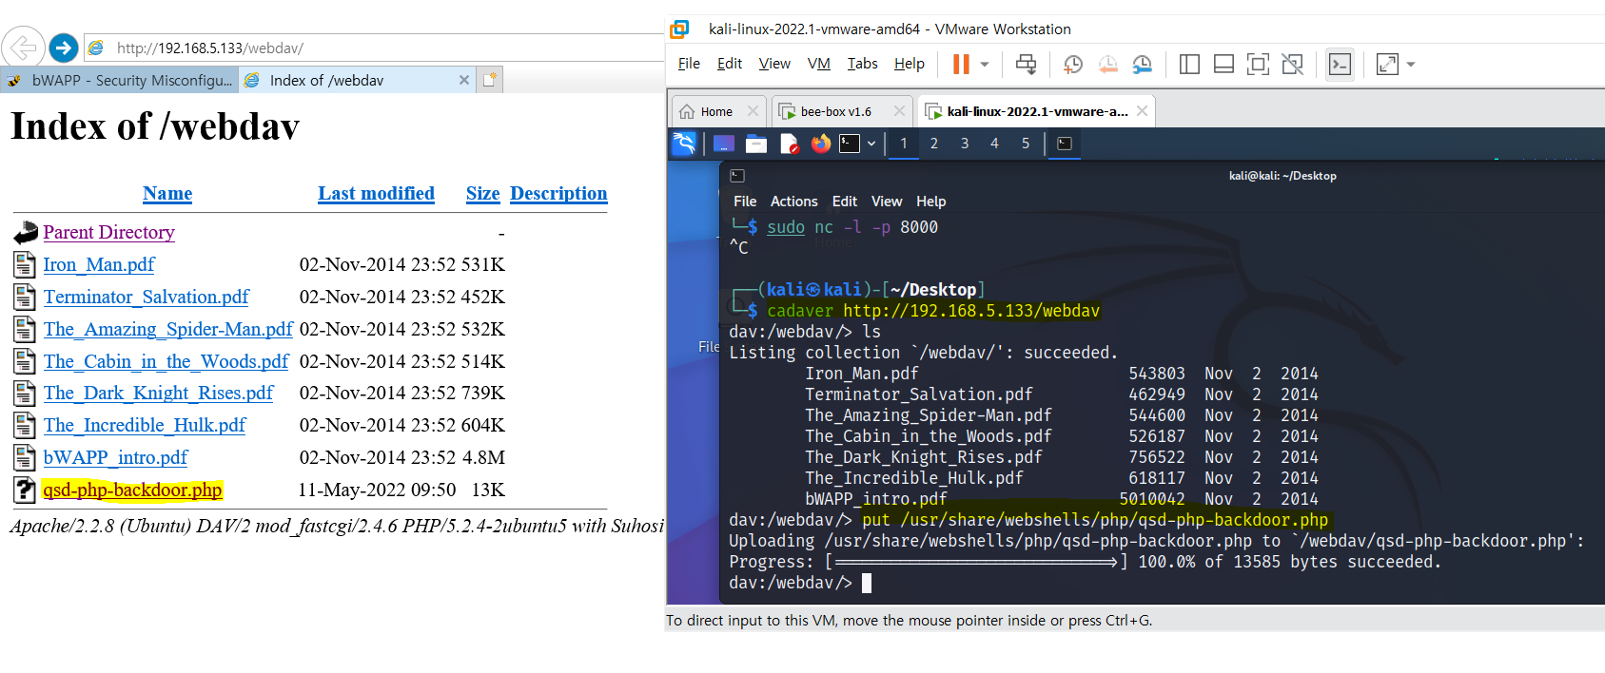Close the Home tab in VMware
1605x673 pixels.
pyautogui.click(x=754, y=111)
